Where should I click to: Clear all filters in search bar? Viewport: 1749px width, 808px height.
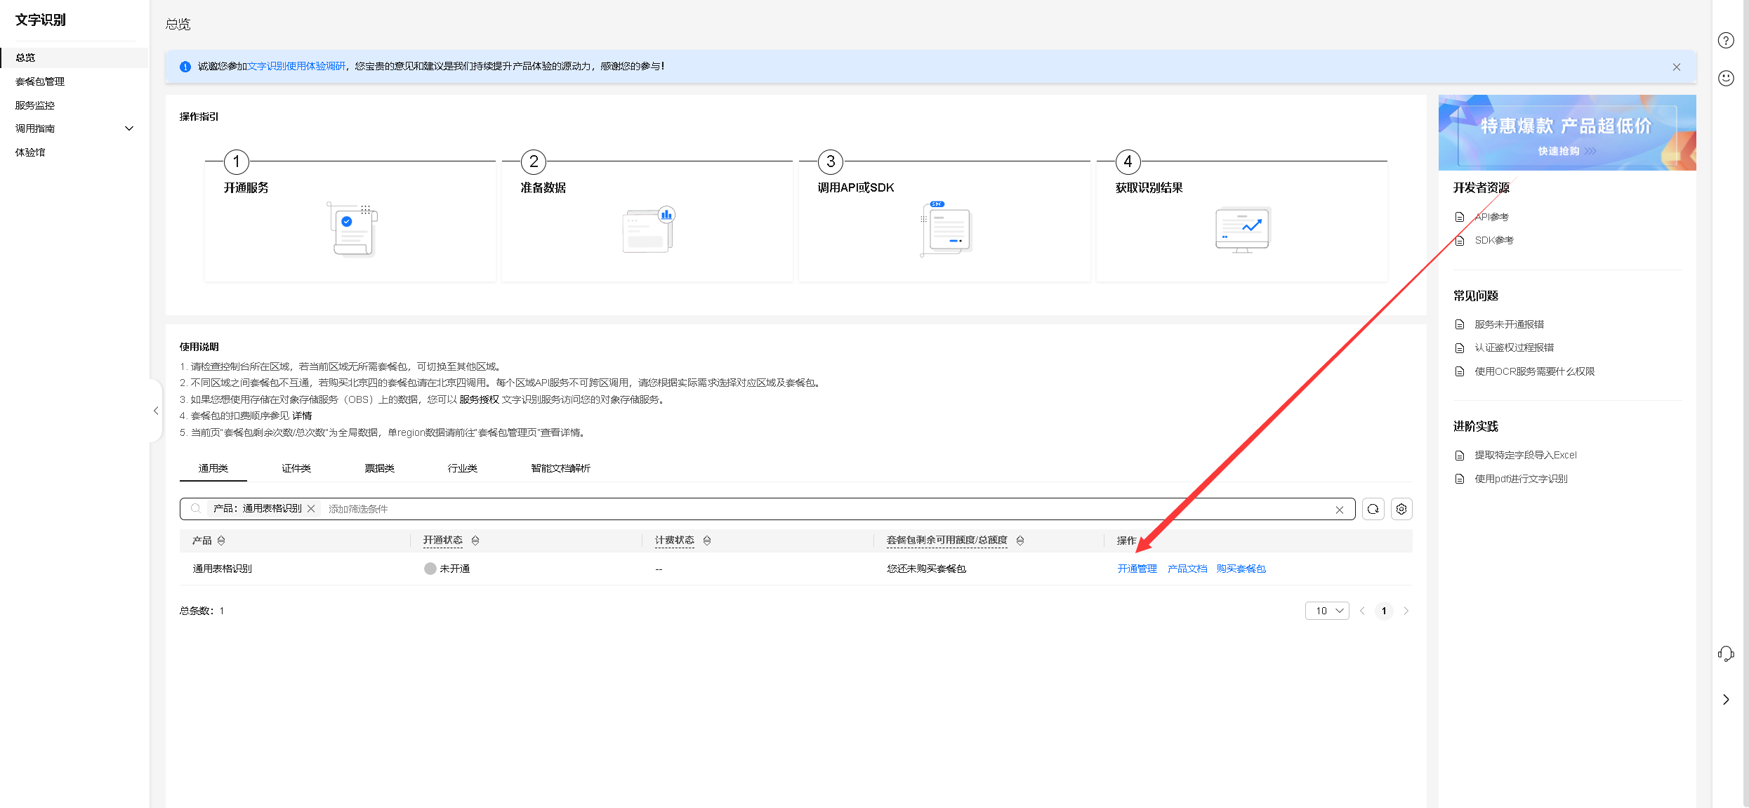point(1339,510)
